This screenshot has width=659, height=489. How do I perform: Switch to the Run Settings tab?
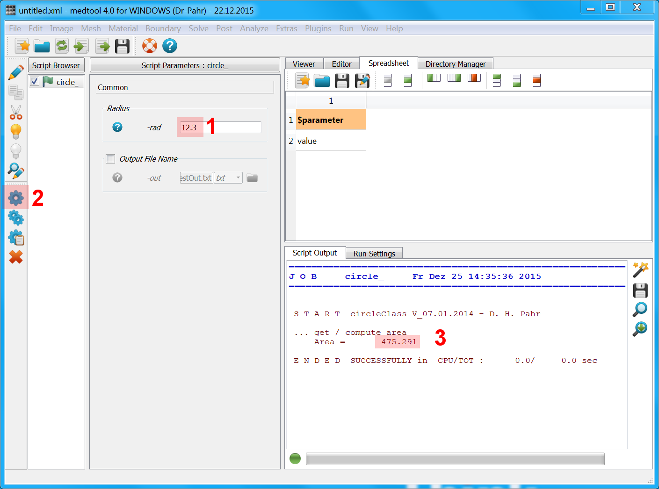click(x=374, y=254)
